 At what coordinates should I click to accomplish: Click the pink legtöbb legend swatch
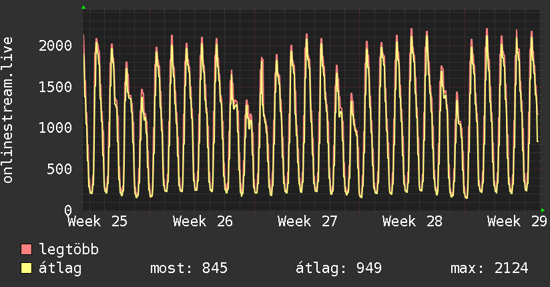[26, 249]
